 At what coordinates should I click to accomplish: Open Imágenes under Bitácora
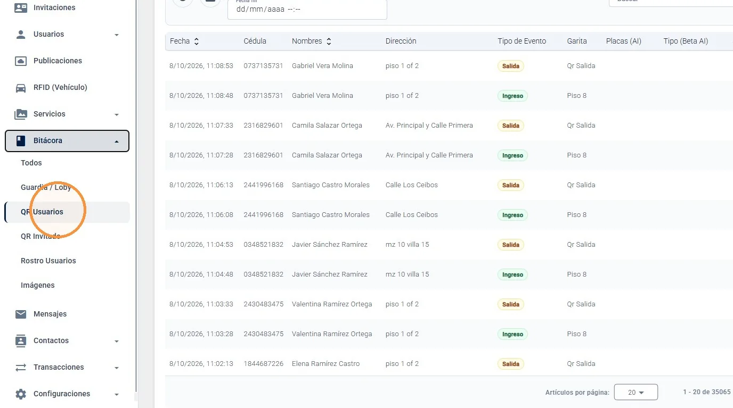tap(38, 285)
